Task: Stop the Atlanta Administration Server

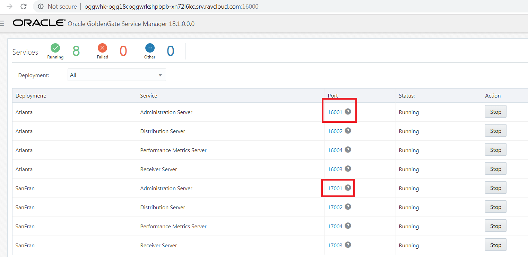Action: [x=496, y=112]
